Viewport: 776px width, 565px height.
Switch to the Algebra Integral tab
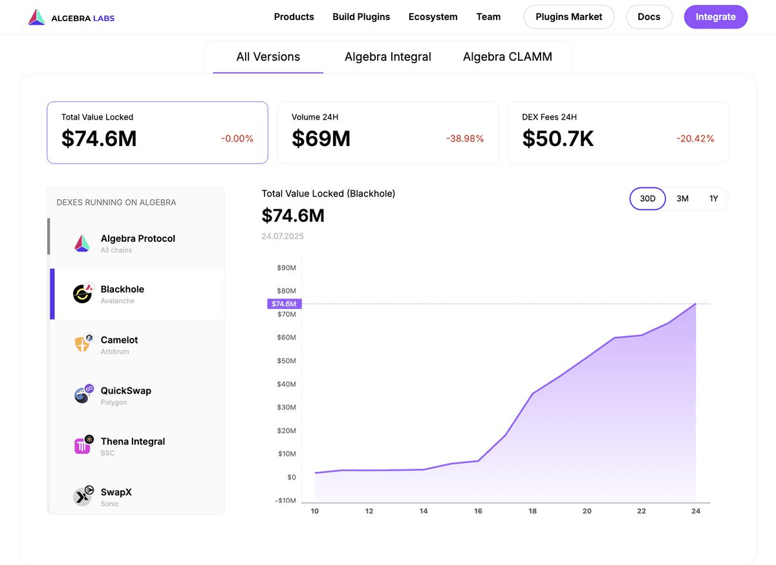click(387, 57)
